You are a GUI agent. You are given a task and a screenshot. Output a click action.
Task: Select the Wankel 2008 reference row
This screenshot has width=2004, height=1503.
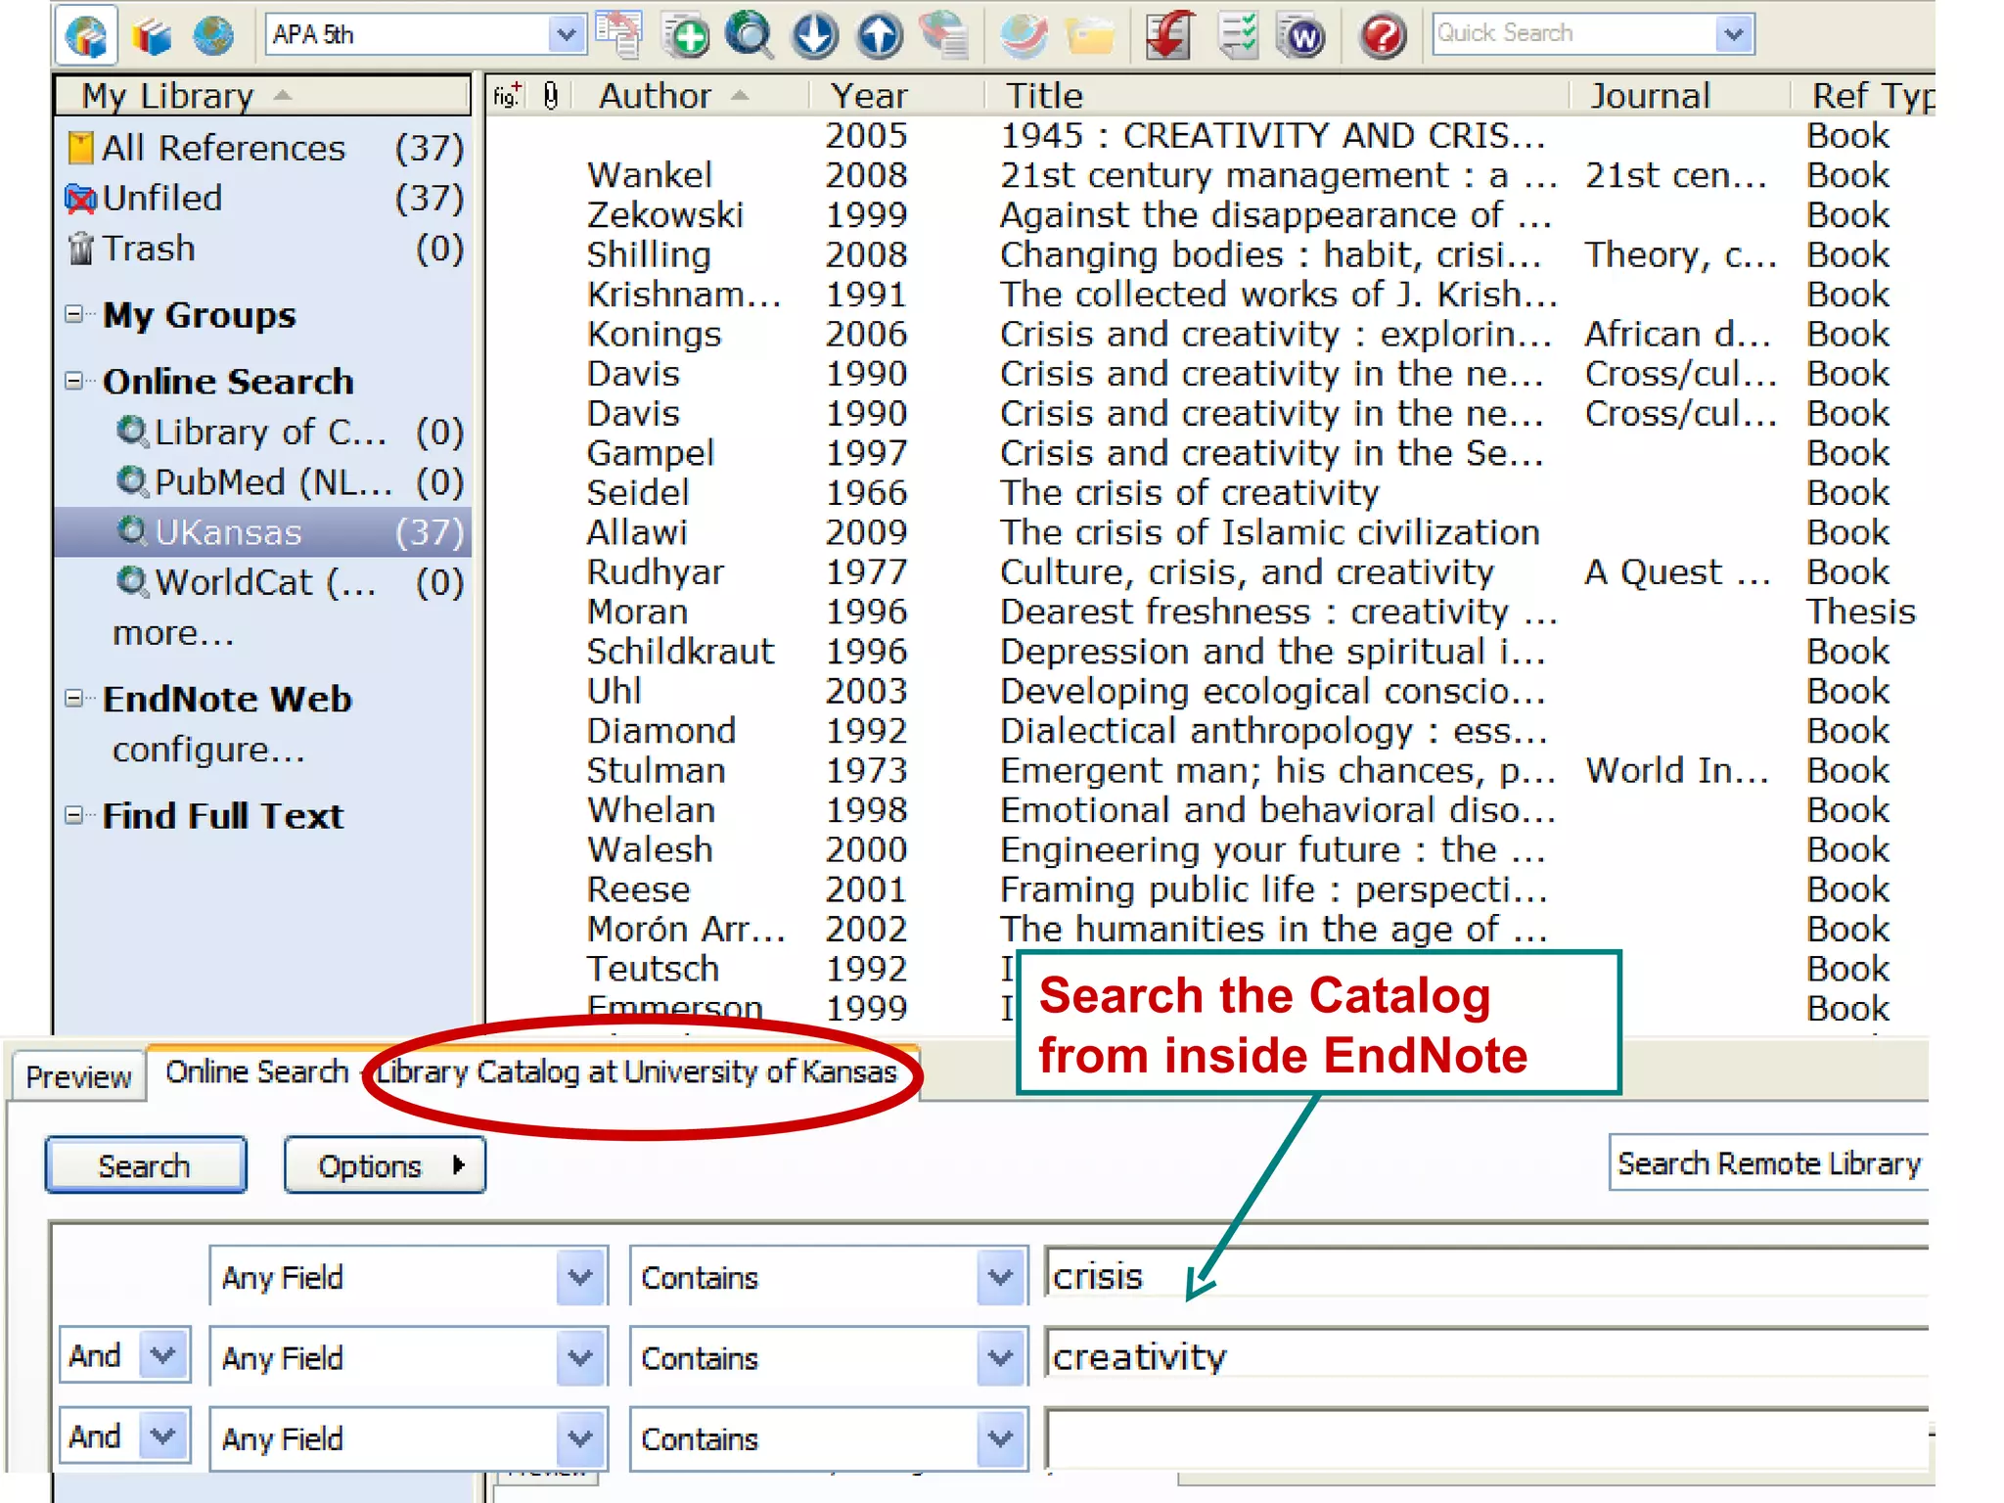pyautogui.click(x=1209, y=176)
